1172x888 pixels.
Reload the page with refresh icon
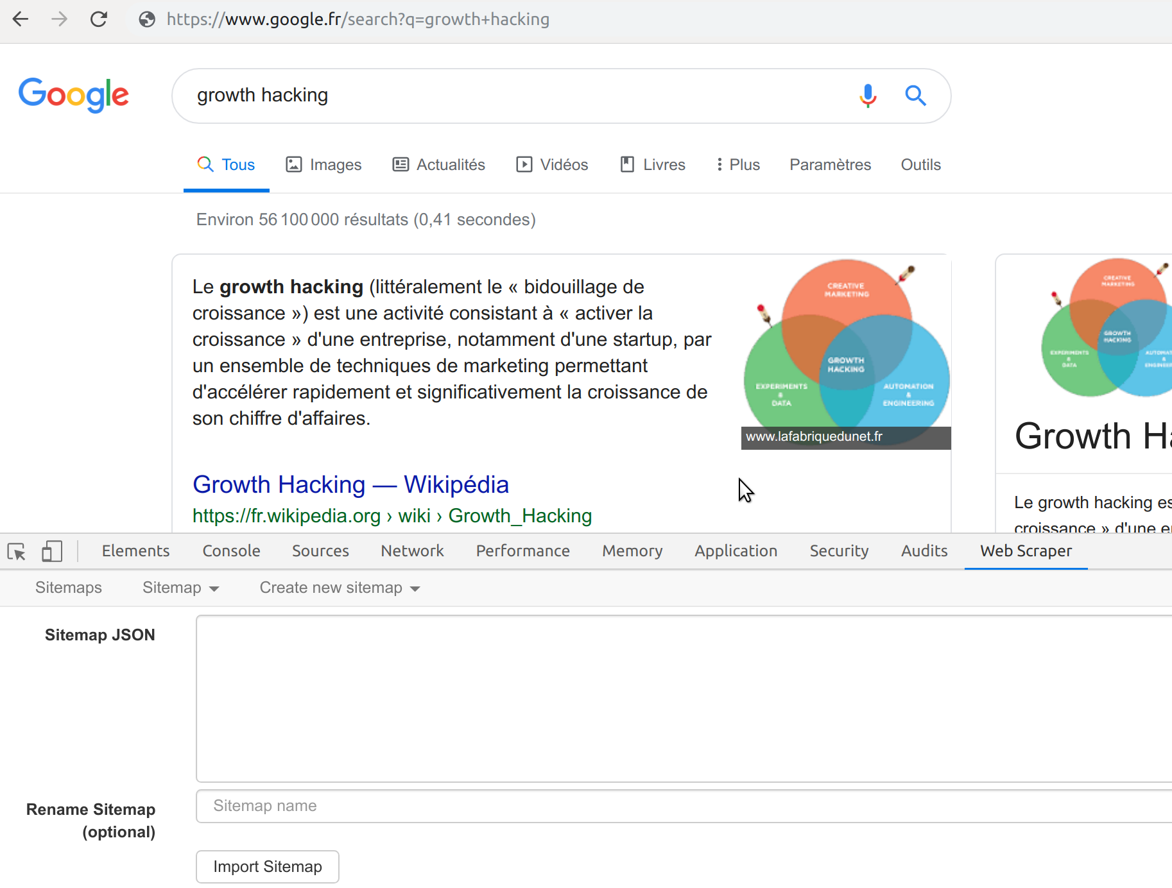[x=99, y=19]
